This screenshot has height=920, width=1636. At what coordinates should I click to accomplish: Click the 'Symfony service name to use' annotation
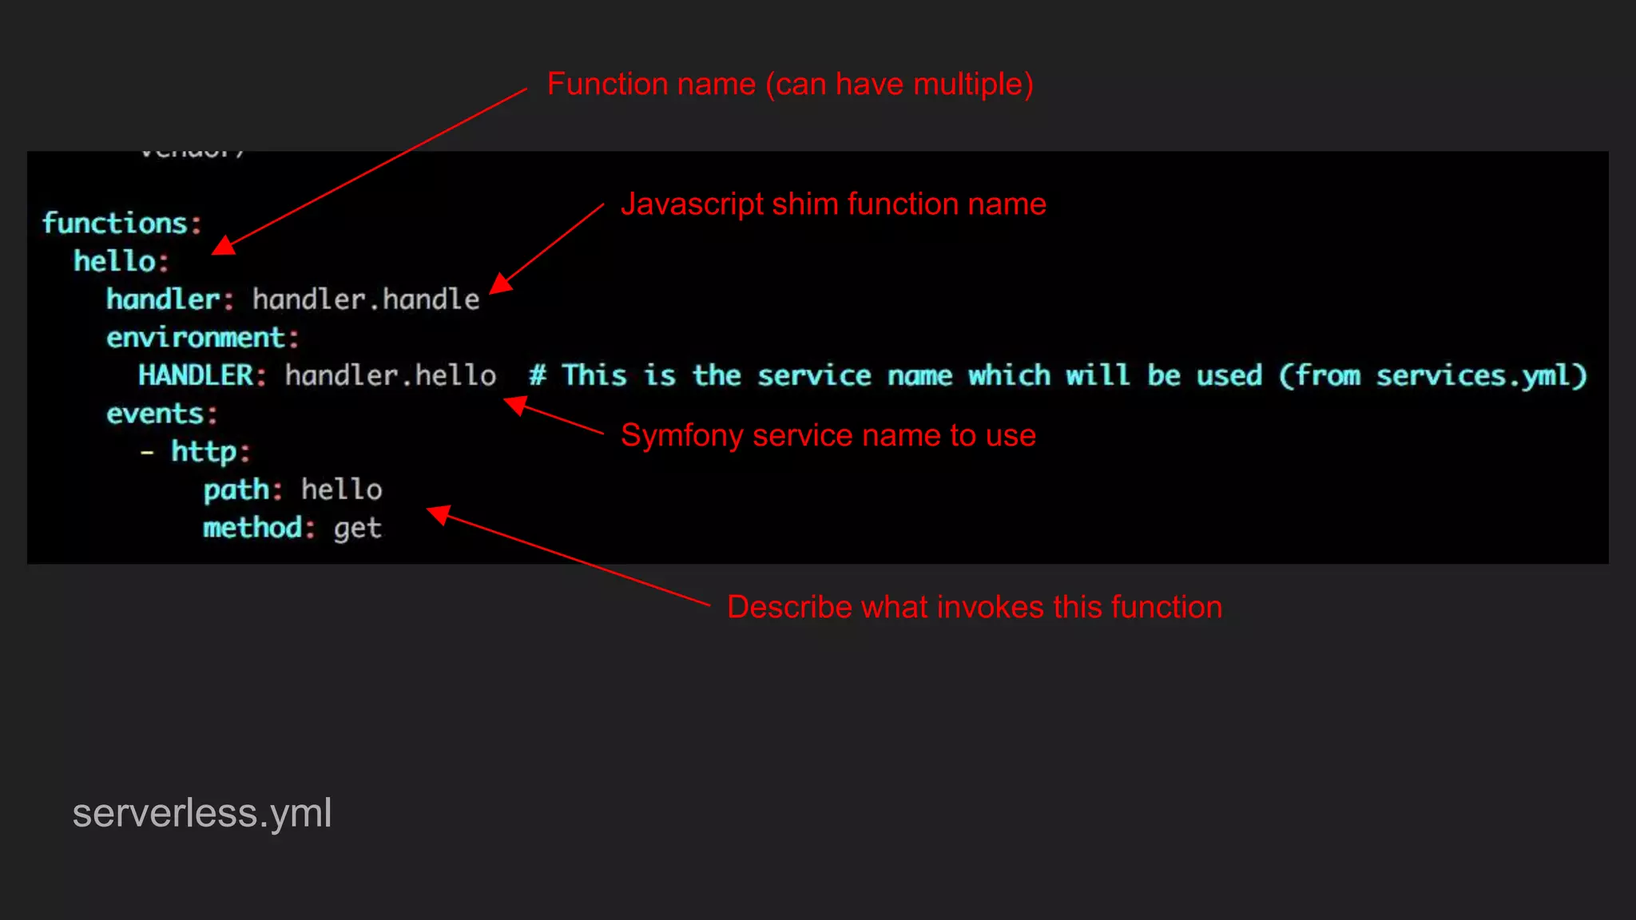[x=828, y=436]
